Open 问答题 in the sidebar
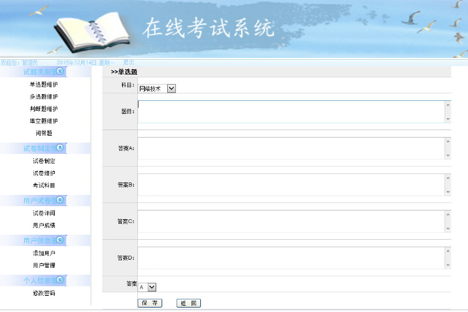 [44, 133]
